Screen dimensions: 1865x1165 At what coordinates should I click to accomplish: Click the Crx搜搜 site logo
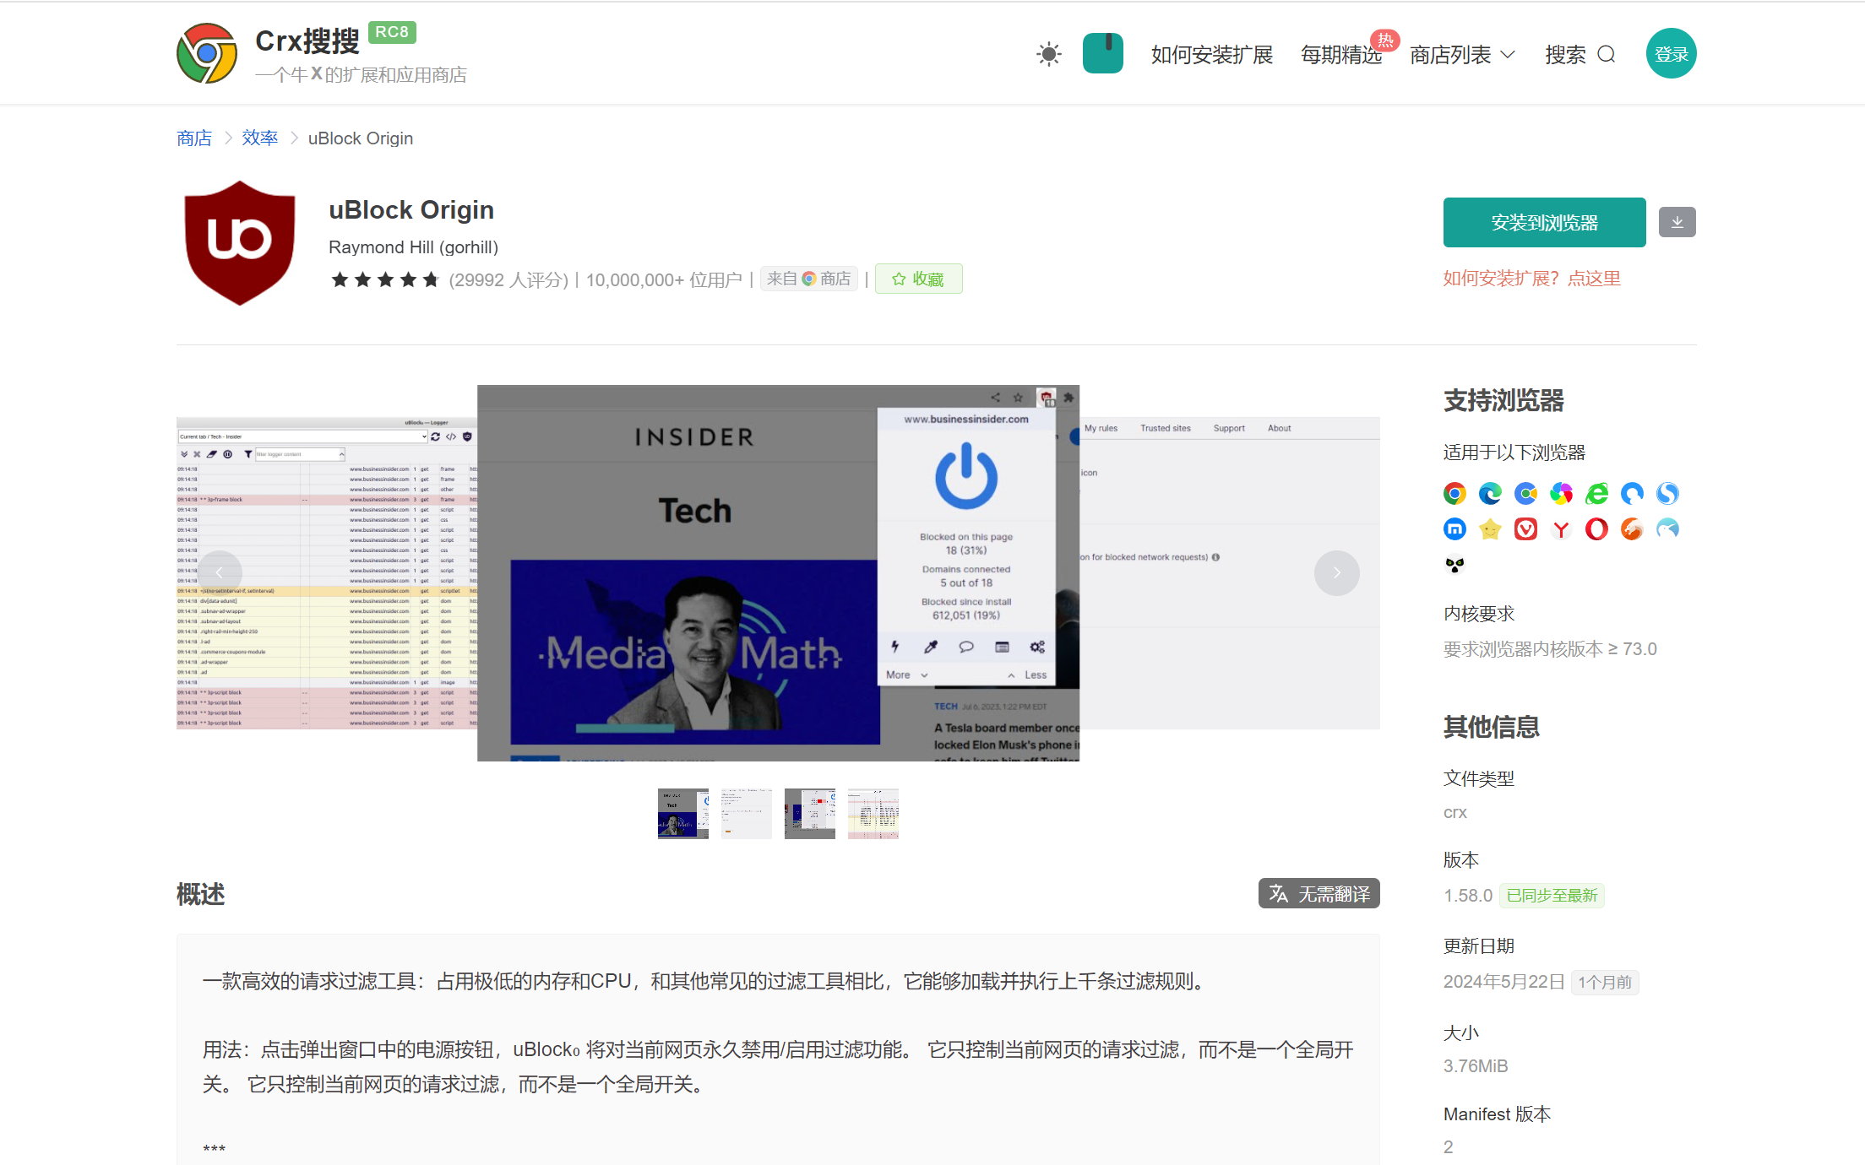pos(209,52)
